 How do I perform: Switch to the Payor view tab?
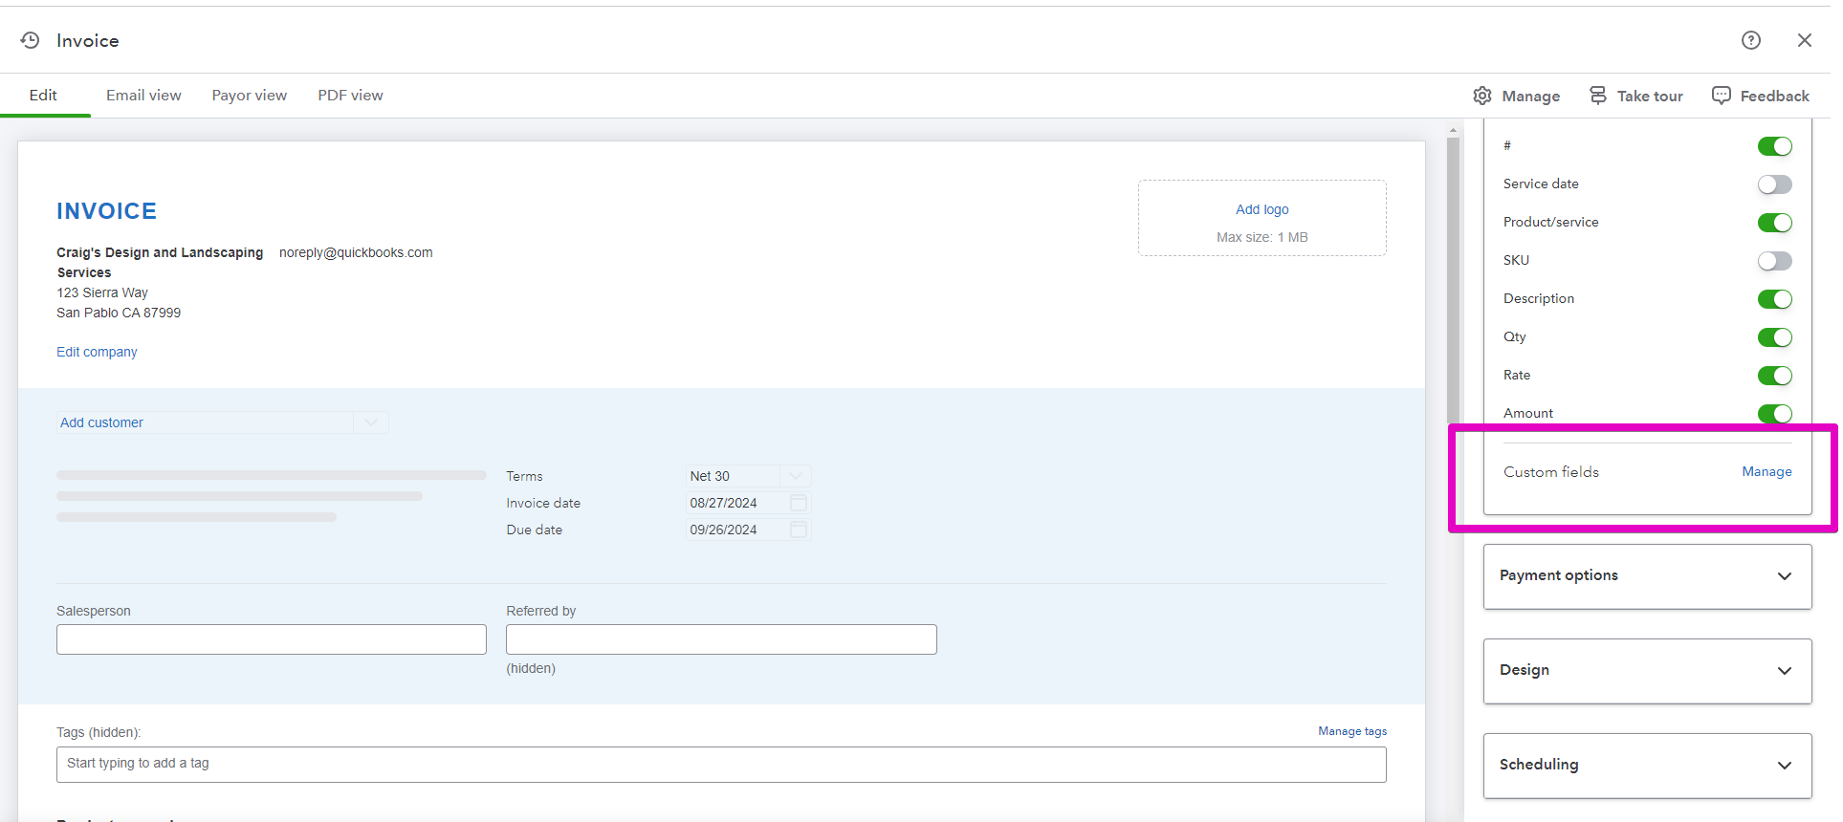(250, 96)
